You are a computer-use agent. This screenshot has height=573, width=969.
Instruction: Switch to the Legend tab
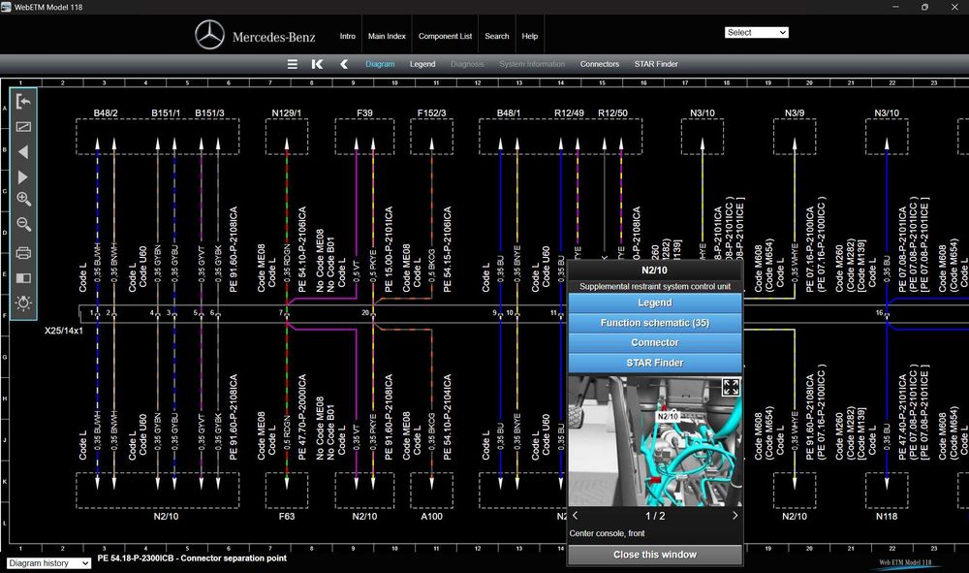tap(422, 64)
